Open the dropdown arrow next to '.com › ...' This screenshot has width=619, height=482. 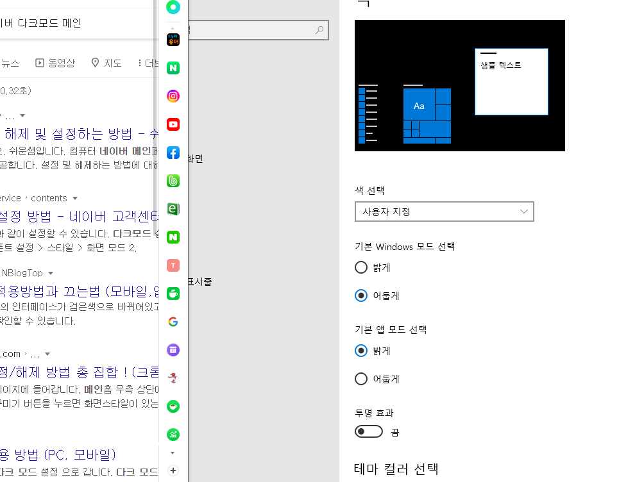[47, 354]
